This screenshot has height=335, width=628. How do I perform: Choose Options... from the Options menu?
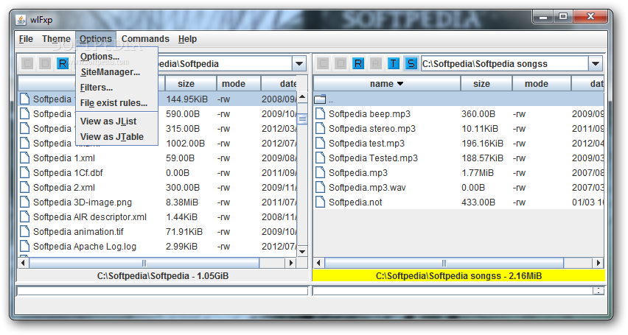click(117, 57)
